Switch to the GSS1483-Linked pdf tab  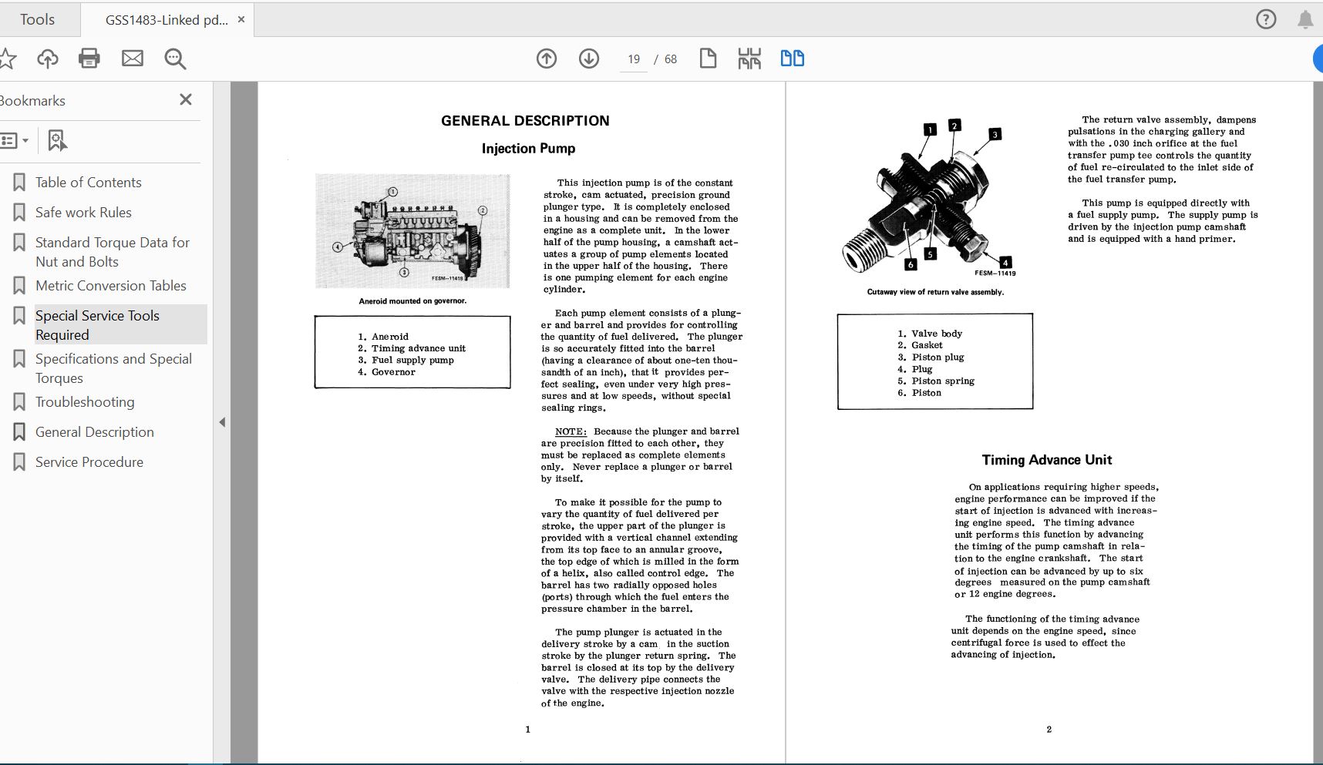coord(166,20)
